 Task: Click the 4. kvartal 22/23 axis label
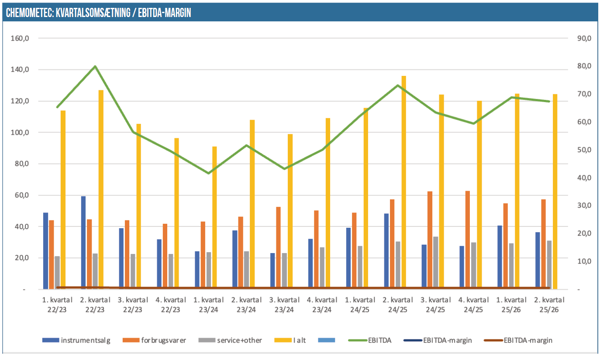tap(170, 305)
